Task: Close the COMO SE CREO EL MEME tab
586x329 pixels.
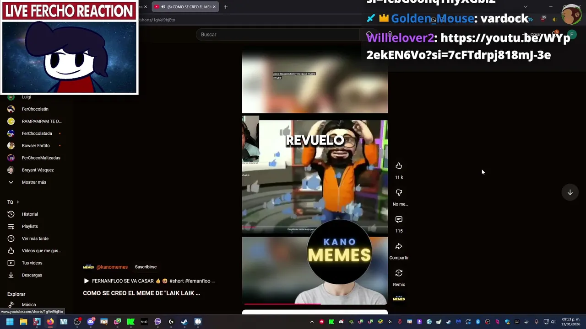Action: pos(214,7)
